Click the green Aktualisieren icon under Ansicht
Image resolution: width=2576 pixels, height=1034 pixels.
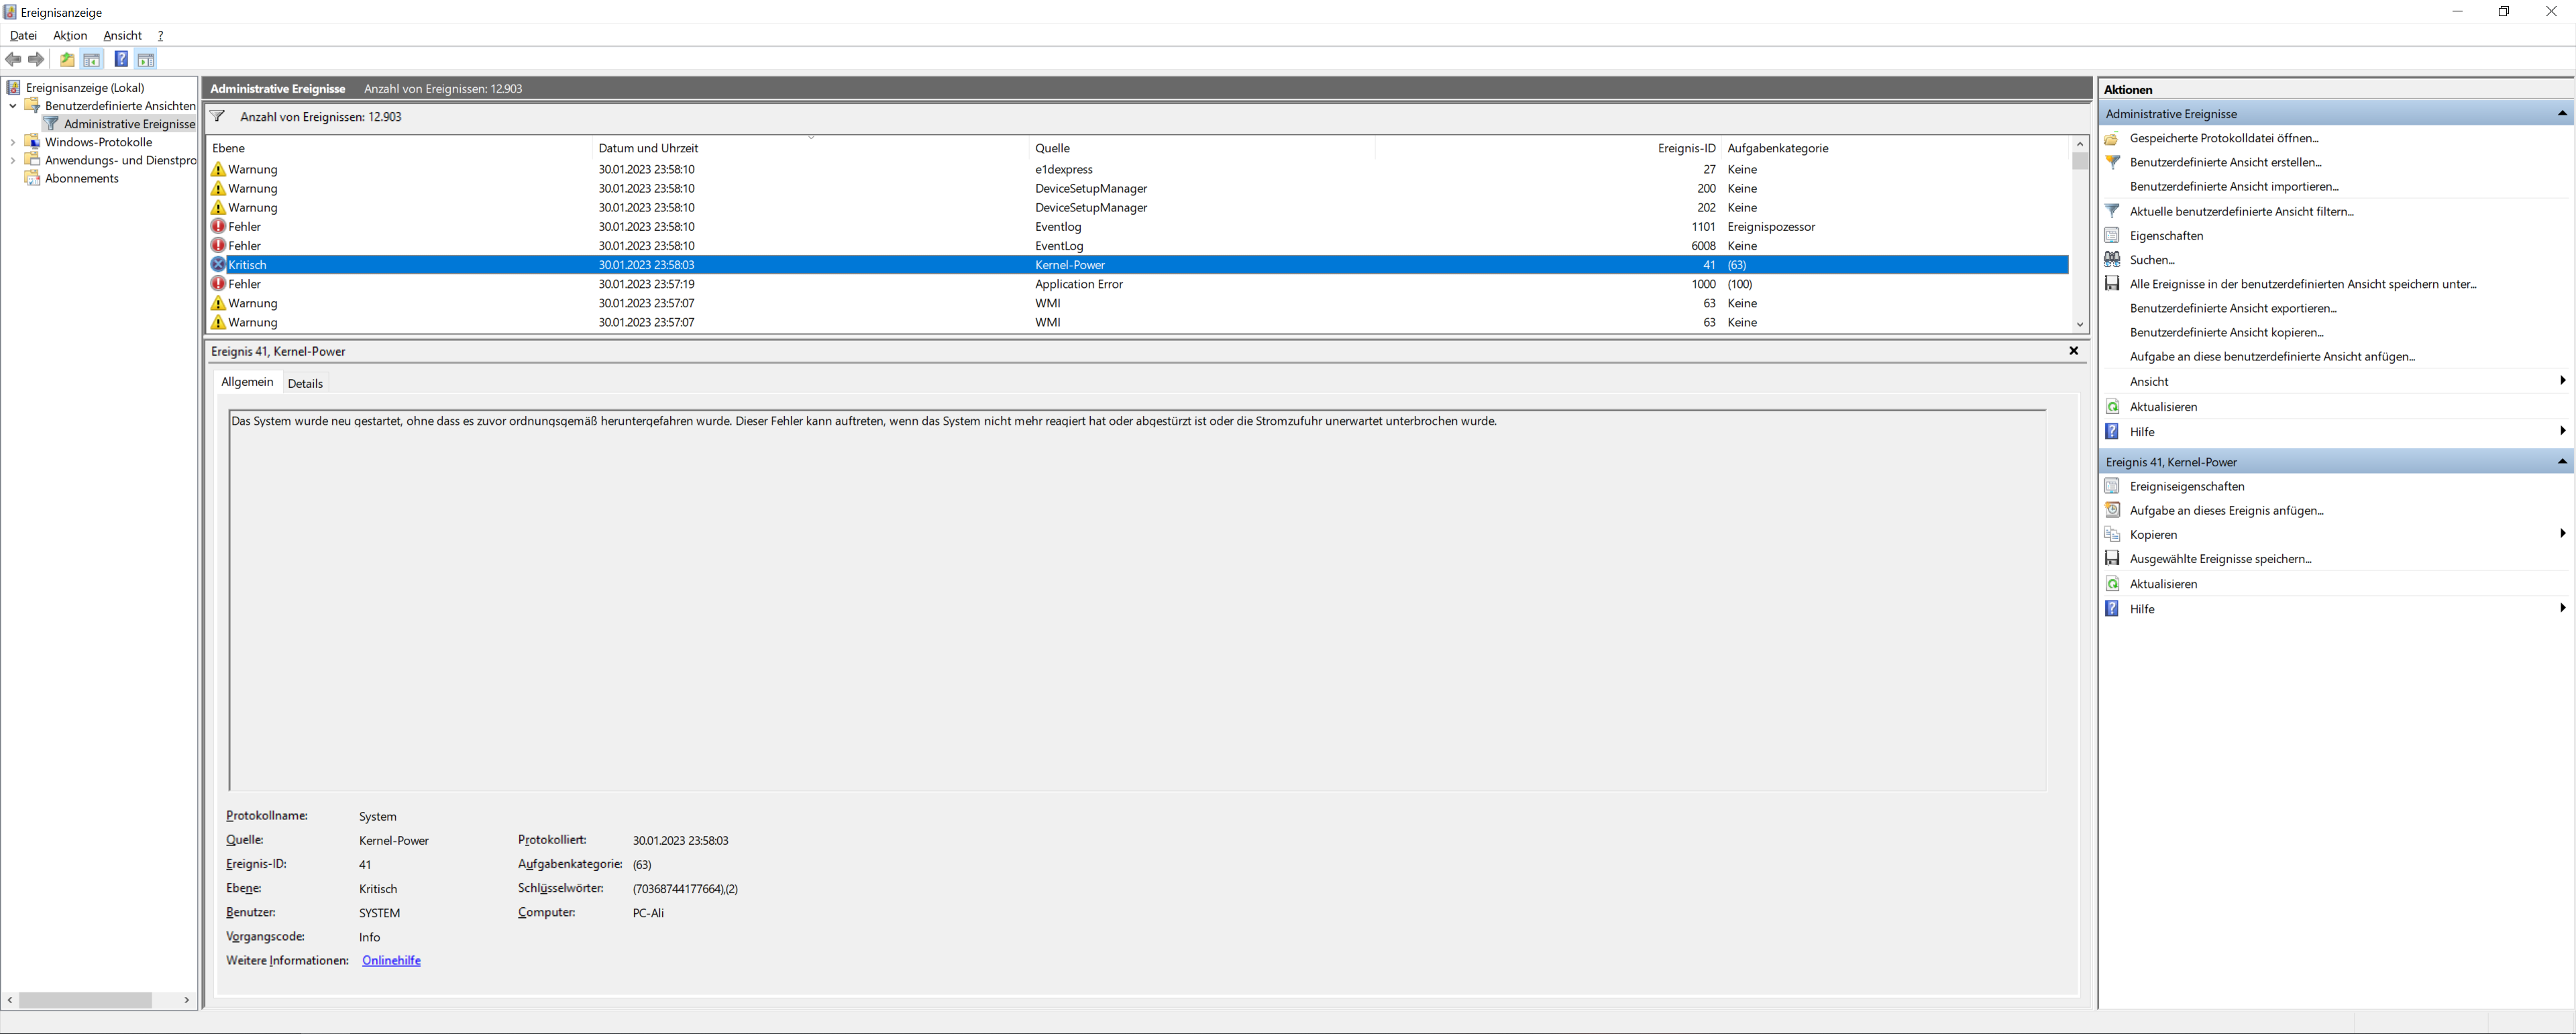(2112, 406)
